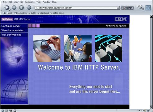Open the Help menu
Viewport: 153px width, 112px height.
pyautogui.click(x=54, y=2)
